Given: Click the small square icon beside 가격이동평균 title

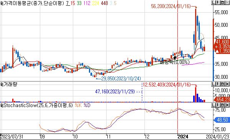Looking at the screenshot, I should pyautogui.click(x=2, y=3).
